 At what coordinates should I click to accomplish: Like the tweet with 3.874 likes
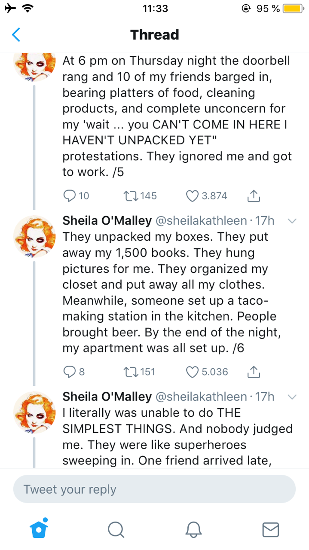click(192, 196)
